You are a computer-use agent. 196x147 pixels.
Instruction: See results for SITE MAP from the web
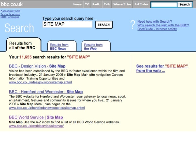162,68
